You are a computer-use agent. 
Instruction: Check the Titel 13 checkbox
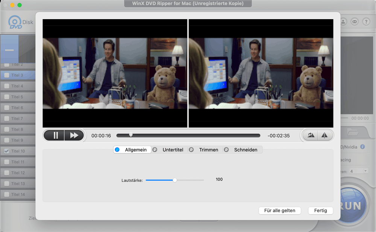pyautogui.click(x=7, y=183)
